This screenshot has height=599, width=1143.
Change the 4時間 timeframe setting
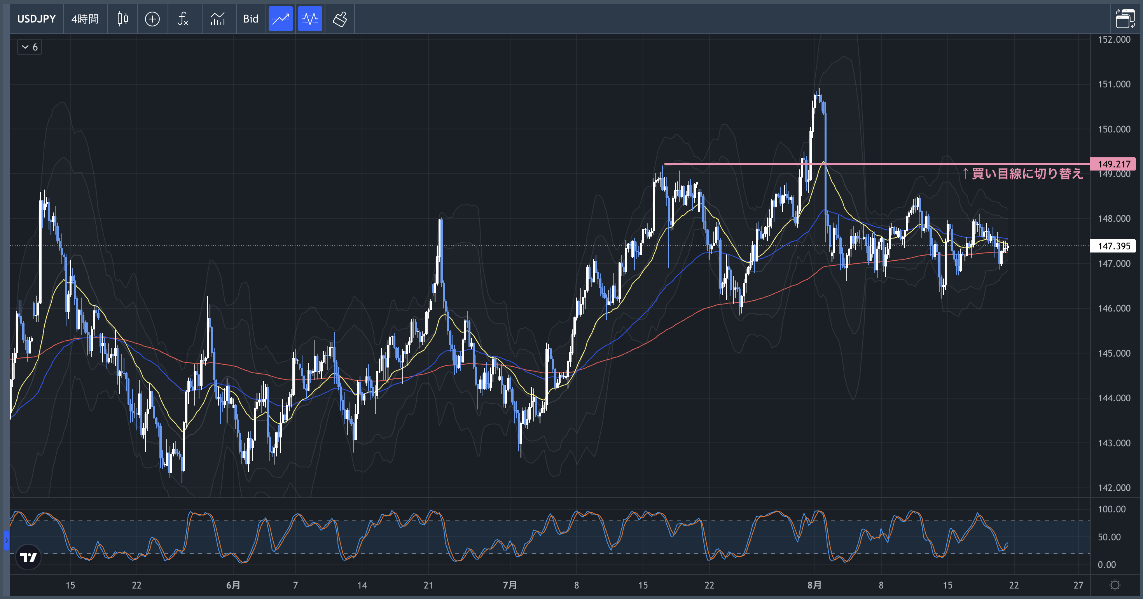[x=85, y=19]
